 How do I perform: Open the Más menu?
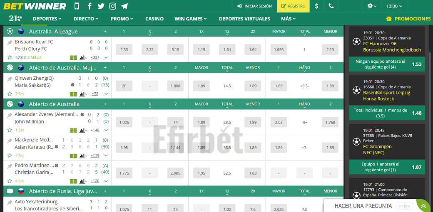(x=288, y=19)
